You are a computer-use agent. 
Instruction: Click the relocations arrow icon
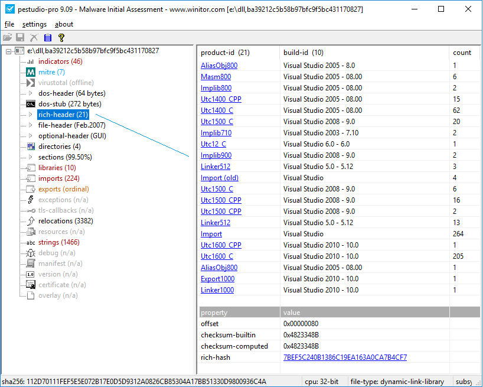[x=31, y=221]
